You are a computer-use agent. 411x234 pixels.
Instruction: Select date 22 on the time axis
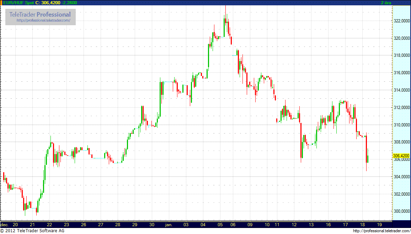tap(49, 224)
